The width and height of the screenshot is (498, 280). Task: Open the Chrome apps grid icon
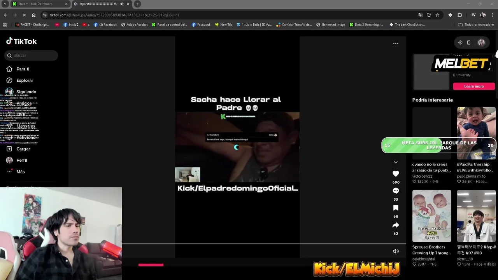coord(5,24)
